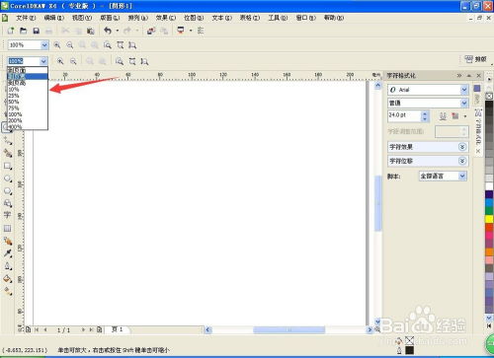Choose 200% in the zoom list
The image size is (494, 358).
pyautogui.click(x=28, y=120)
